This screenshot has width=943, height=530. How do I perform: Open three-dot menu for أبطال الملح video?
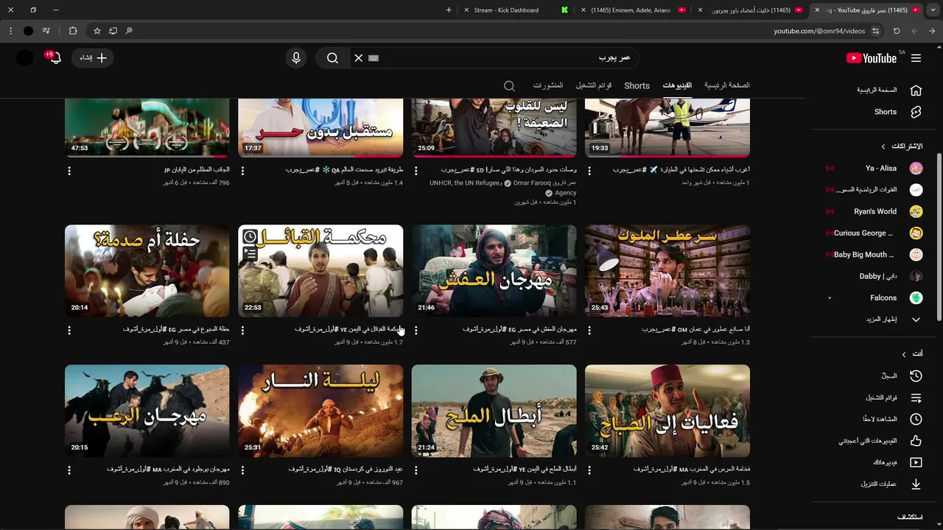416,470
